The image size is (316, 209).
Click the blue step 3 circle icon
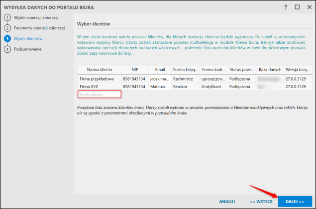[x=7, y=38]
